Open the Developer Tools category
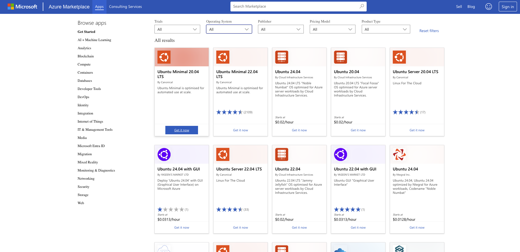 click(89, 89)
